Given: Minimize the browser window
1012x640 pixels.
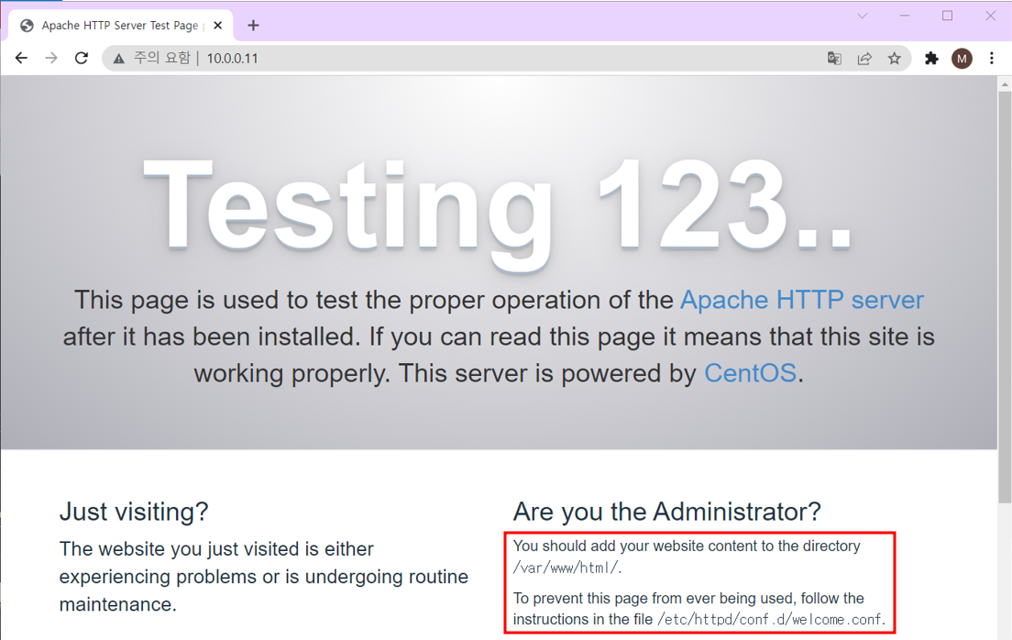Looking at the screenshot, I should (x=905, y=16).
